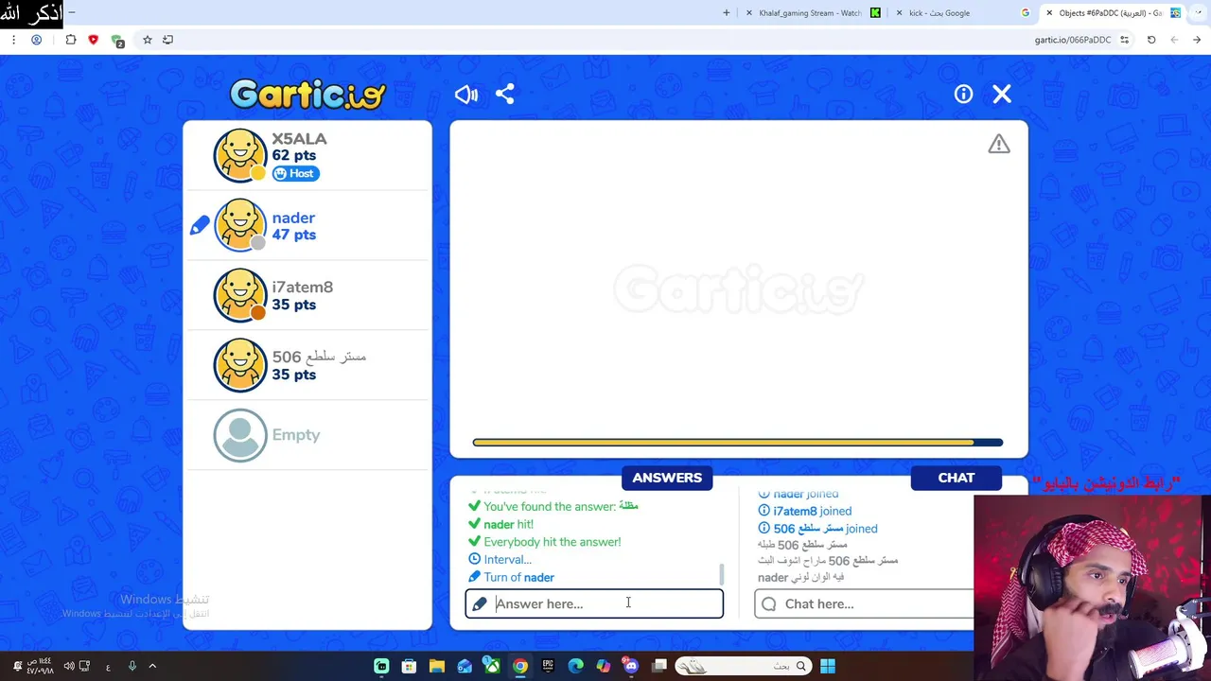Screen dimensions: 1211x681
Task: Open Copilot from taskbar
Action: (x=604, y=666)
